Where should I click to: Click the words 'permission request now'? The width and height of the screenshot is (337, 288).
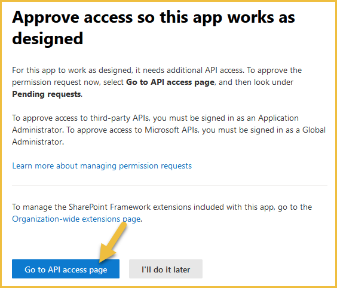56,82
